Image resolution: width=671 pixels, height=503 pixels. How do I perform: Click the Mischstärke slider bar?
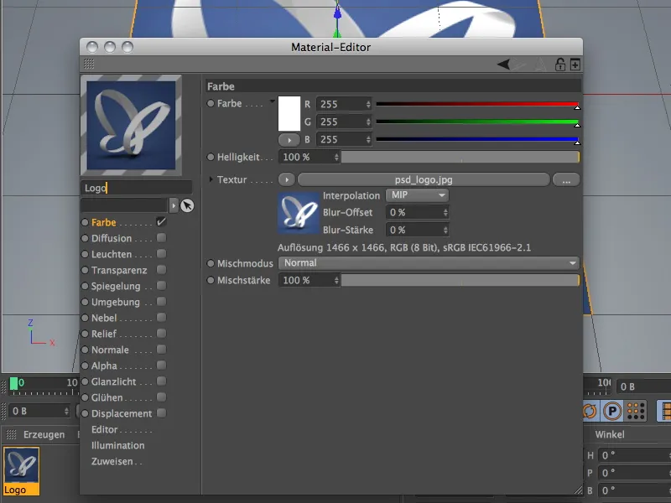[460, 281]
